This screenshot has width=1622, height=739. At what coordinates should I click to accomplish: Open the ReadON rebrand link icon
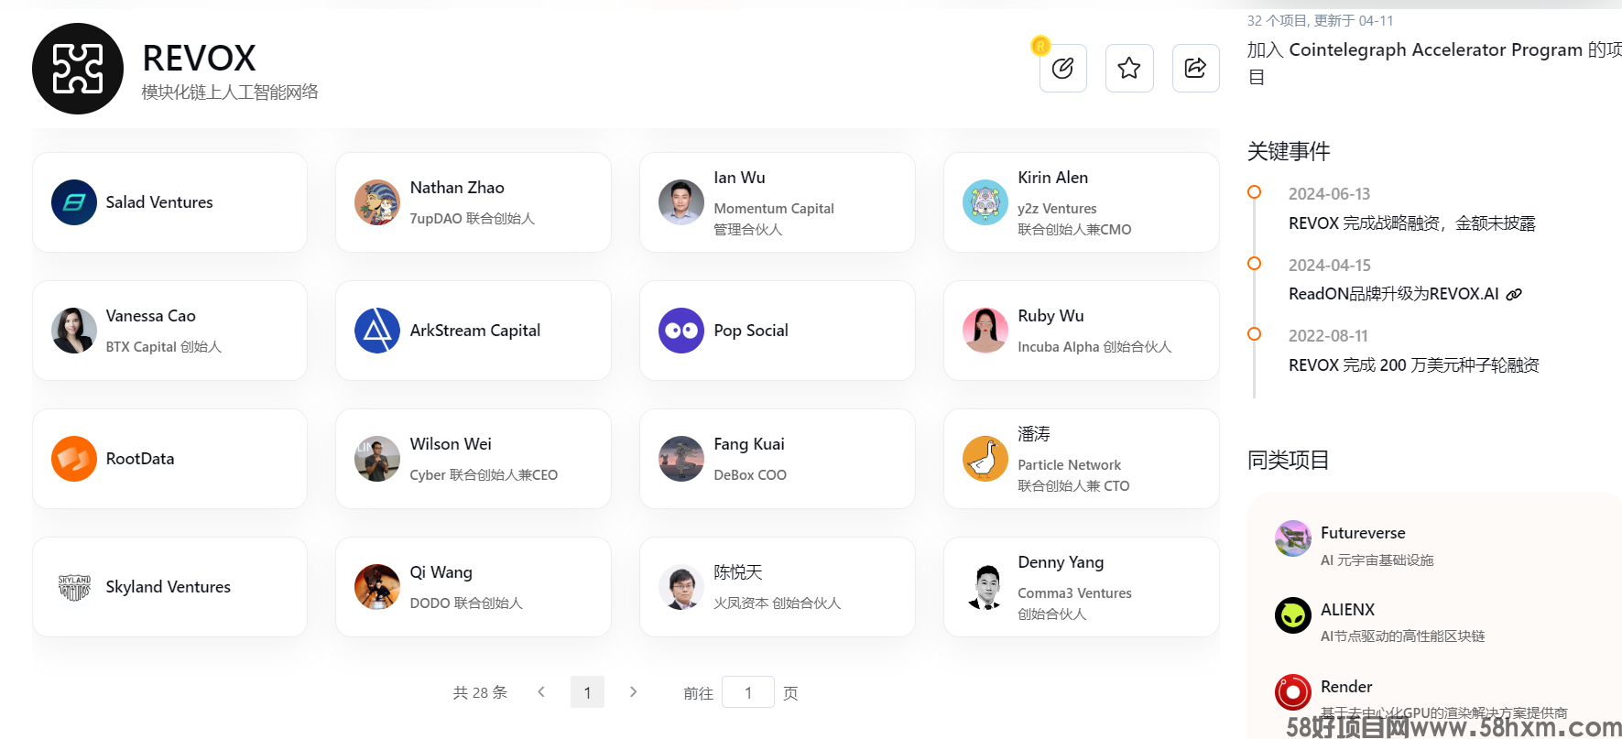click(x=1514, y=294)
